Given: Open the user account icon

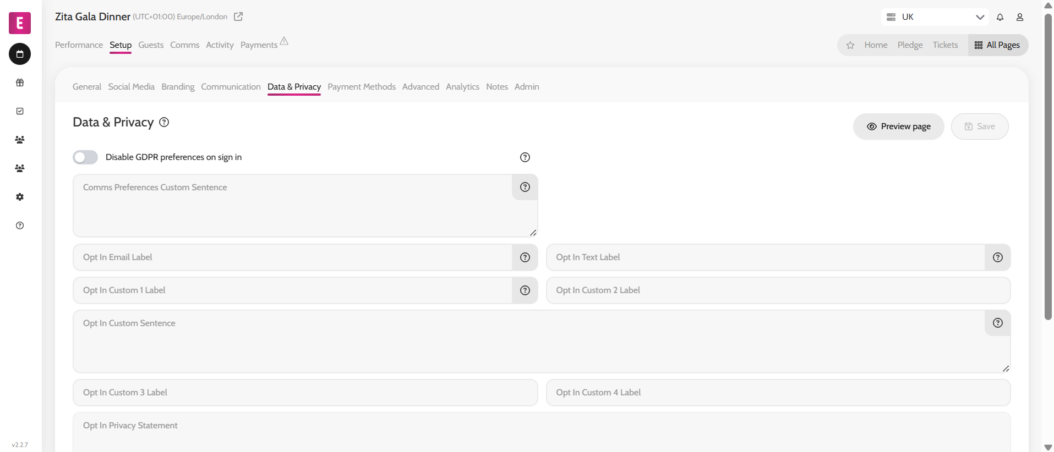Looking at the screenshot, I should pyautogui.click(x=1020, y=17).
